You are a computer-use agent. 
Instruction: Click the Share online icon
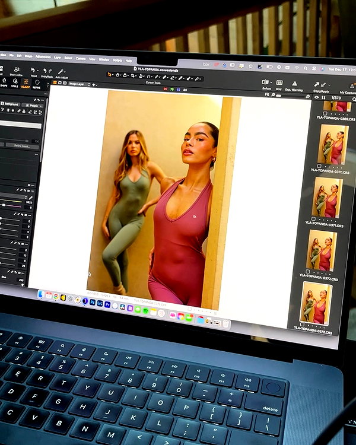coord(17,69)
